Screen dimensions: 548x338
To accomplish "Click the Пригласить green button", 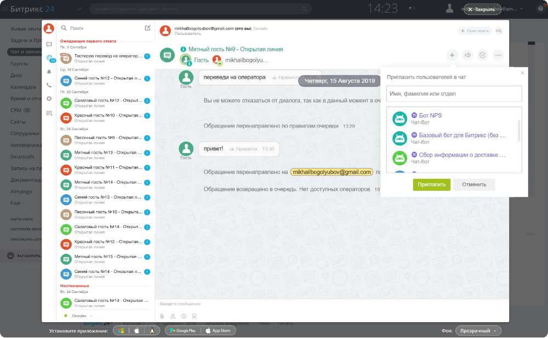I will tap(432, 184).
